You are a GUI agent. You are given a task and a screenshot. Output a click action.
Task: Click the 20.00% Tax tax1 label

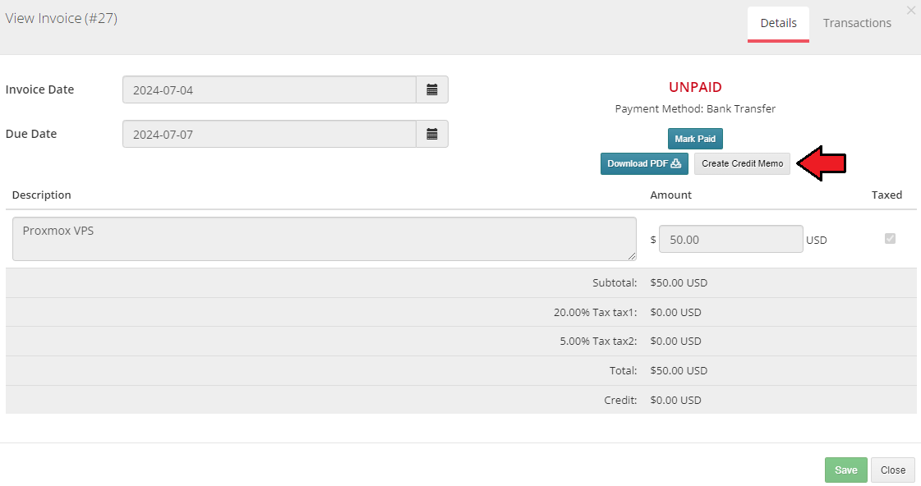595,312
